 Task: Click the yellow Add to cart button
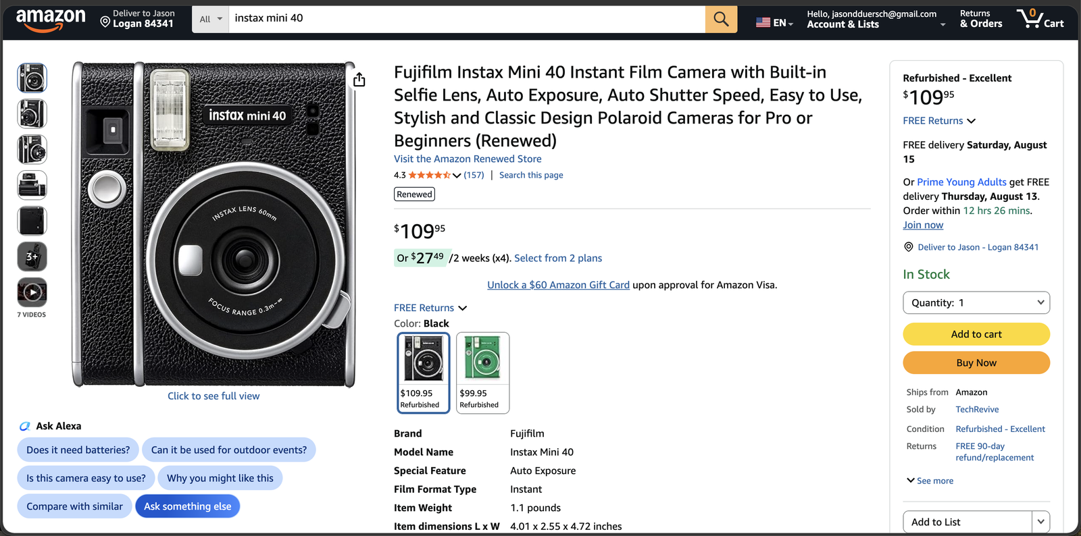[x=976, y=334]
